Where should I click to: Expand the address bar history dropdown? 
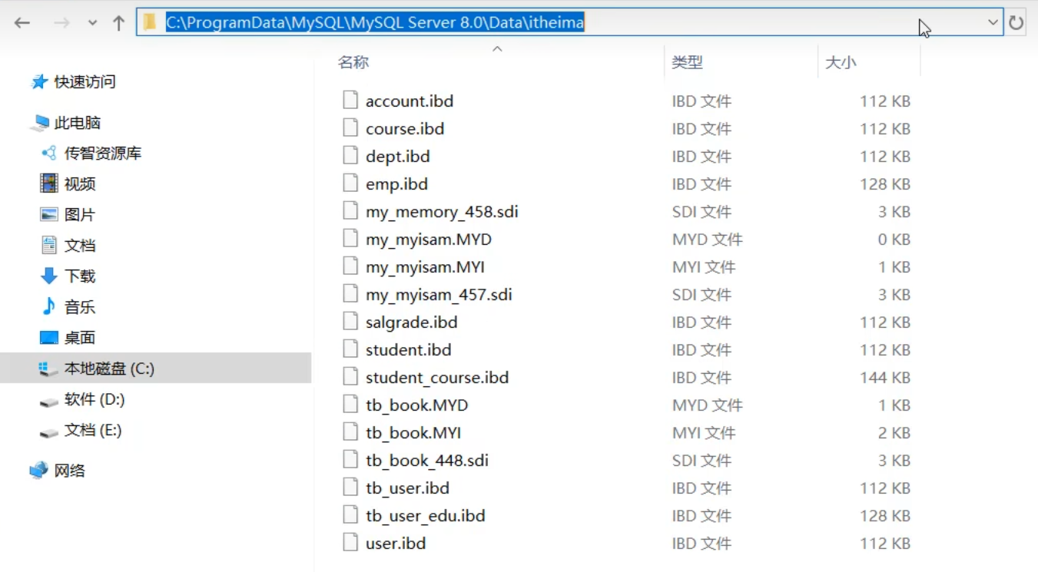[993, 22]
